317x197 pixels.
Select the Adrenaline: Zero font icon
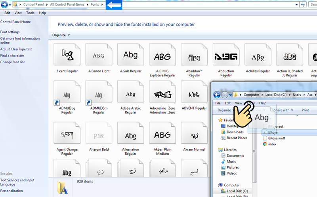(162, 92)
